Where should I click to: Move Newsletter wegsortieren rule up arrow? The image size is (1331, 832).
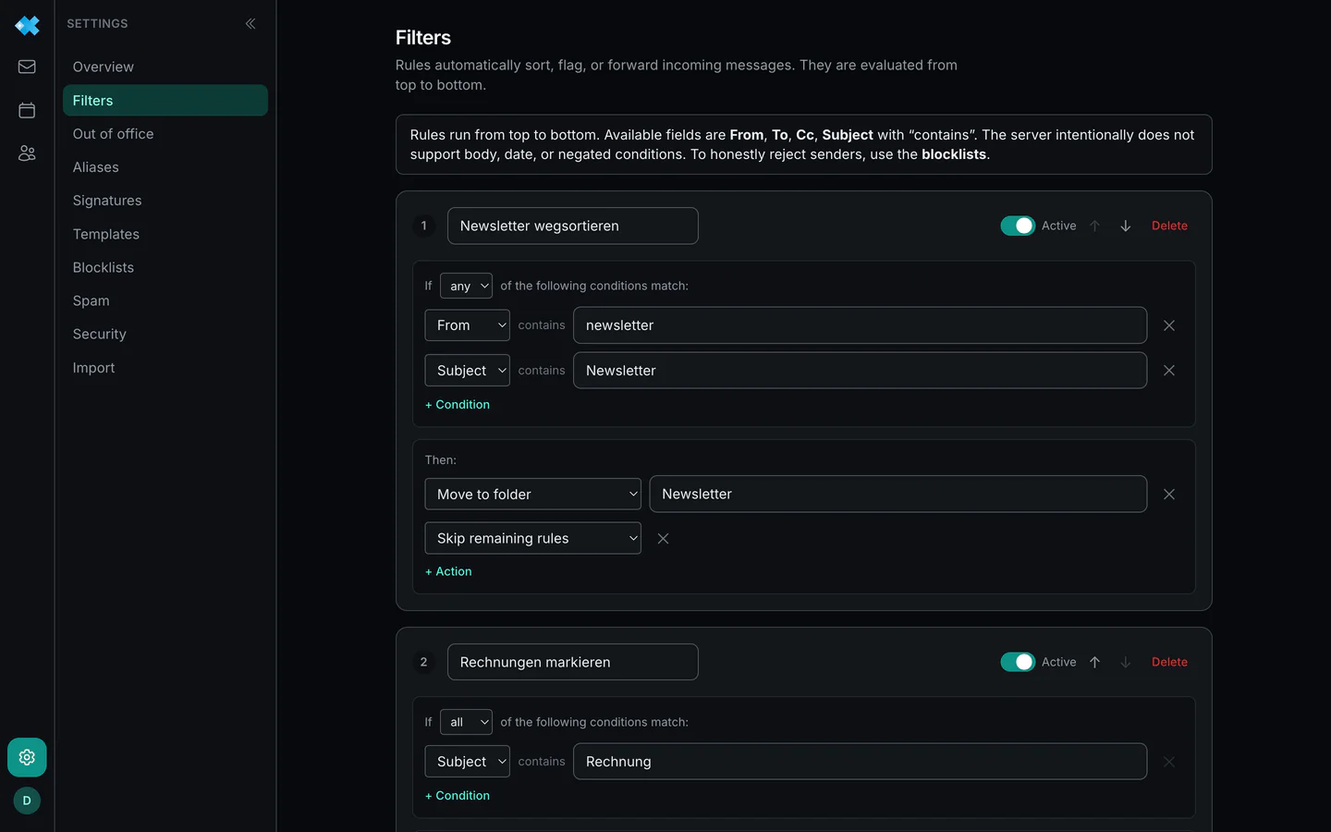tap(1094, 226)
